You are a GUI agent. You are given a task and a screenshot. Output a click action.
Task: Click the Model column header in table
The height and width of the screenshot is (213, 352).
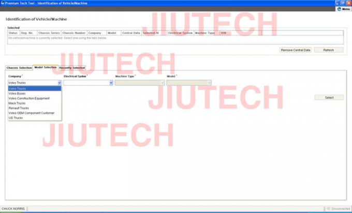(113, 33)
